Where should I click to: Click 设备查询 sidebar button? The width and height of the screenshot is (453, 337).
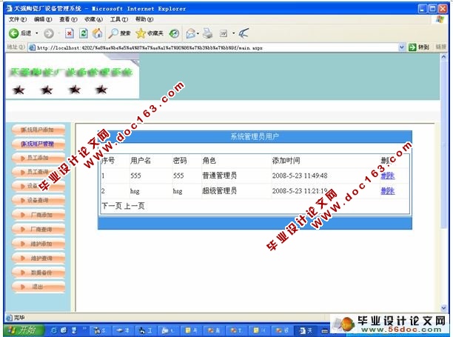tap(38, 200)
